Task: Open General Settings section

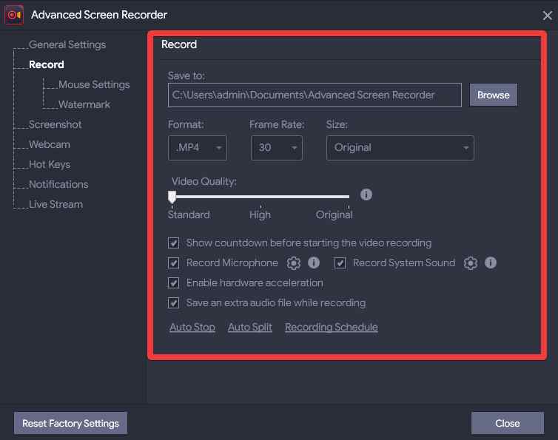Action: (67, 45)
